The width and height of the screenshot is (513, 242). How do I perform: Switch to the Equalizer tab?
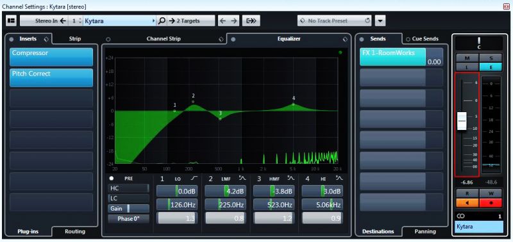click(289, 39)
